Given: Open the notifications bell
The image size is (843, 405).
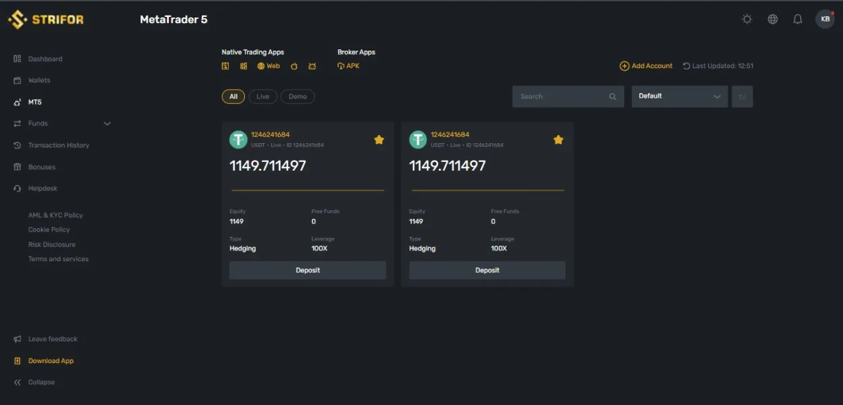Looking at the screenshot, I should coord(798,20).
